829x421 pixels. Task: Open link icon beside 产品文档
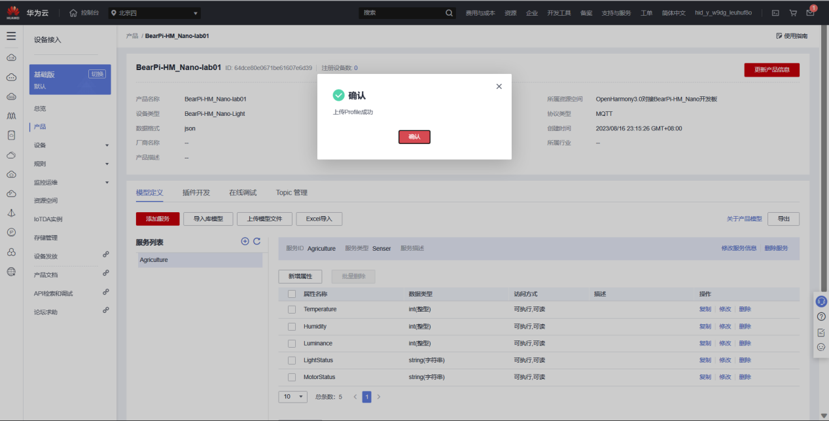[106, 273]
